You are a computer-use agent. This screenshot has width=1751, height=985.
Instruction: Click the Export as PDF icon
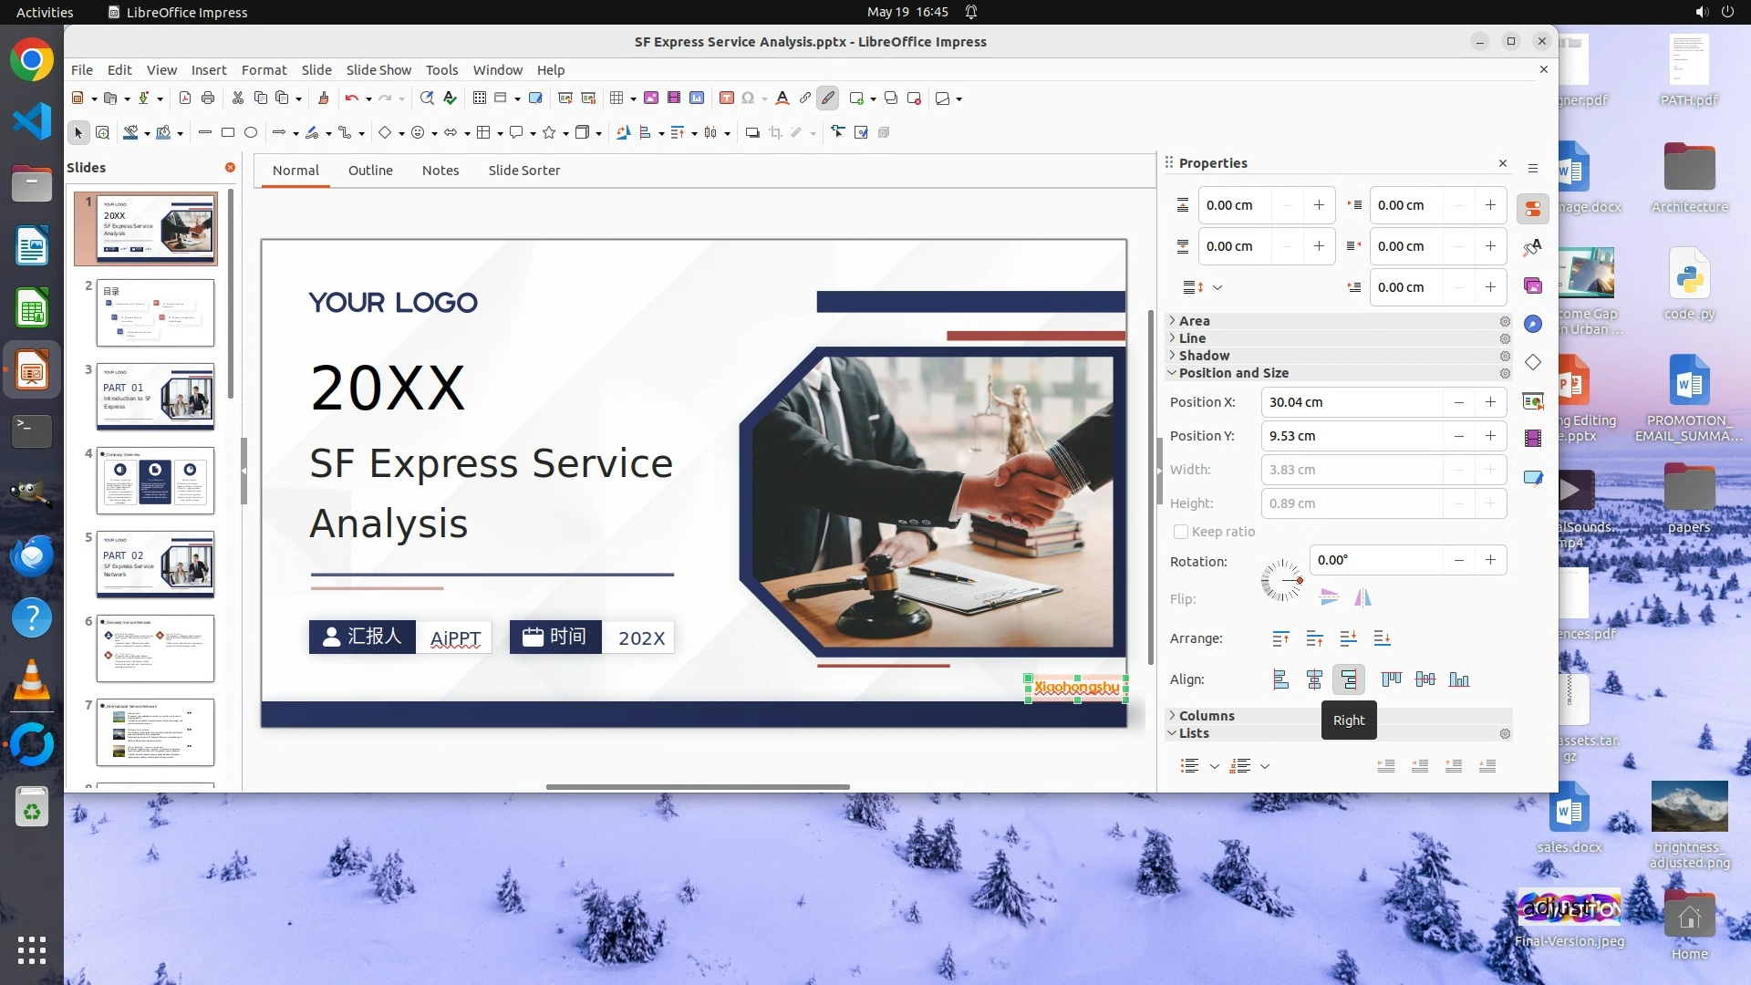click(185, 98)
